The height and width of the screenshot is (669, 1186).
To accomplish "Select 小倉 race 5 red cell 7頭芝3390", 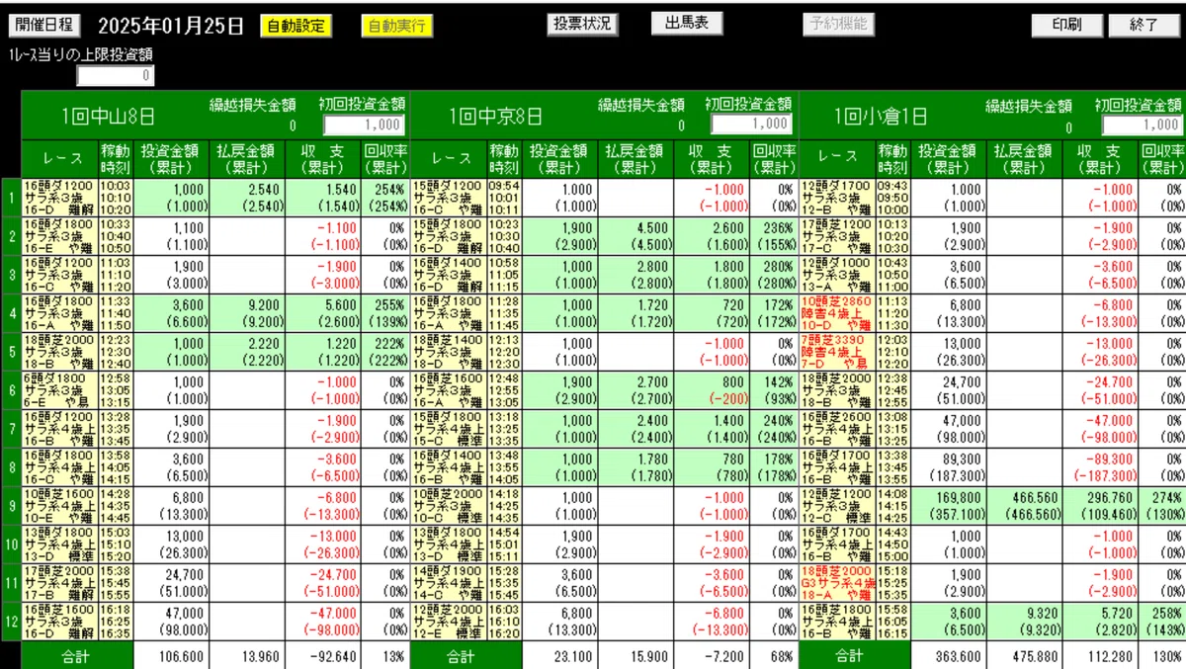I will pyautogui.click(x=836, y=352).
